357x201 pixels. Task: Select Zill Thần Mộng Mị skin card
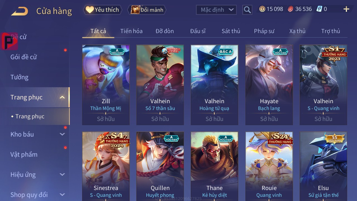[106, 85]
